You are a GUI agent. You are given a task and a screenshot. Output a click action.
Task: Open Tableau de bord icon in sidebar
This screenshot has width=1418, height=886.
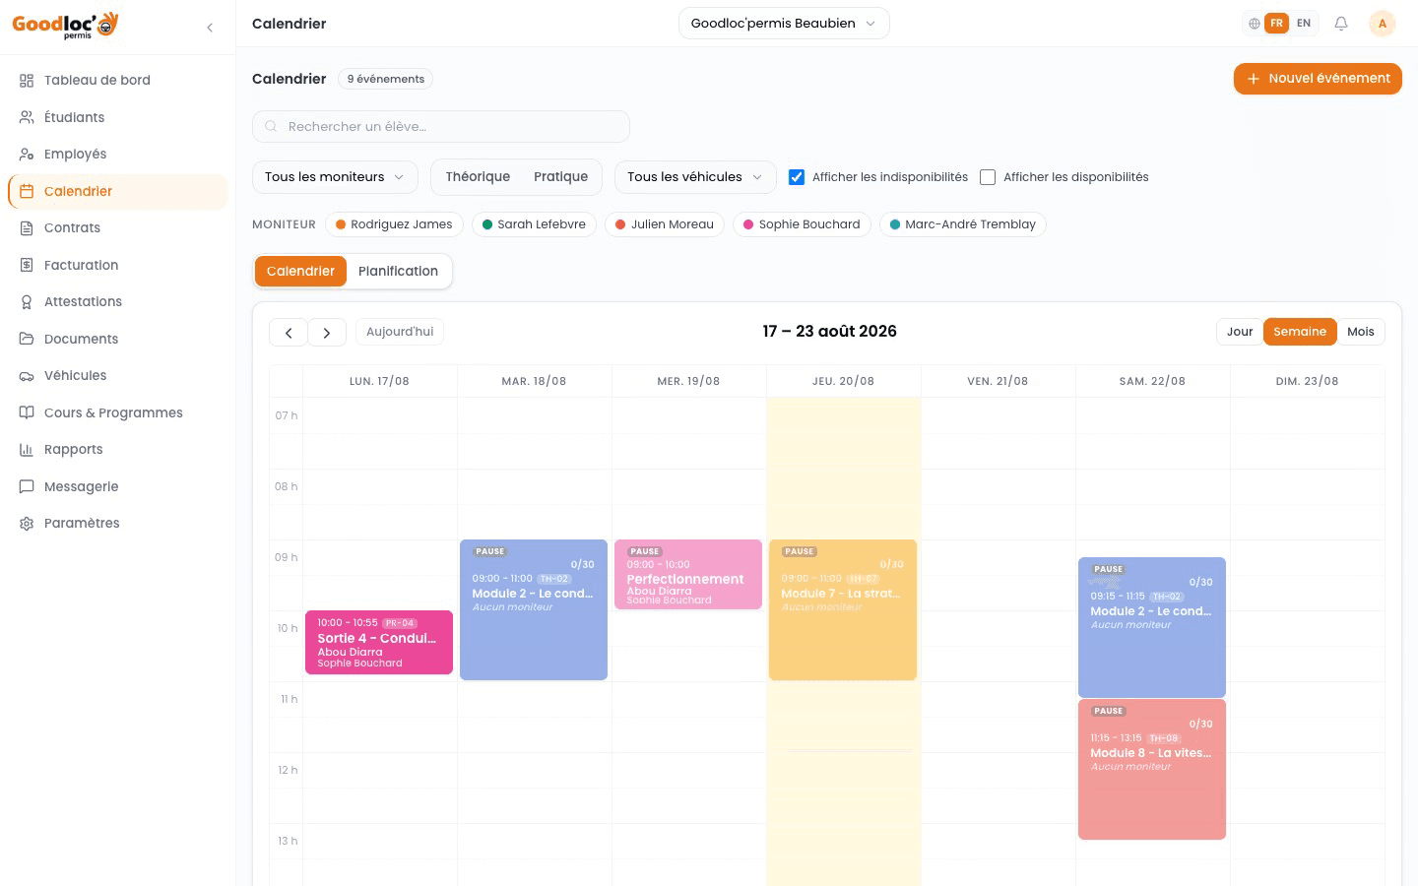pyautogui.click(x=27, y=81)
